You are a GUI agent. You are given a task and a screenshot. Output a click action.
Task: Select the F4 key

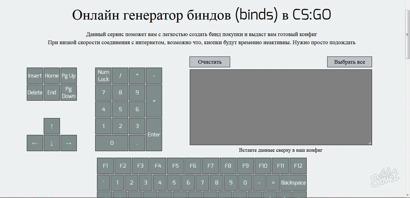click(158, 166)
